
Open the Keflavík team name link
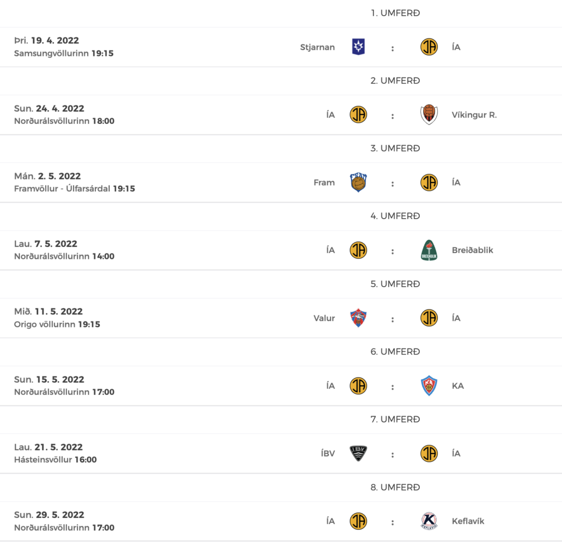click(x=468, y=521)
